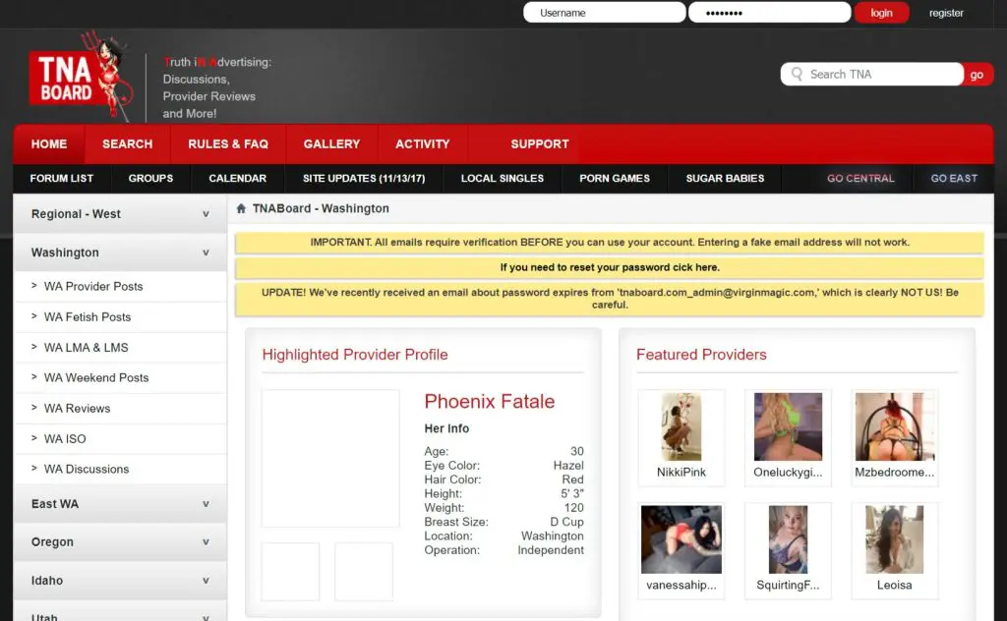Open SITE UPDATES (11/13/17)
Screen dimensions: 1007x621
click(x=364, y=179)
